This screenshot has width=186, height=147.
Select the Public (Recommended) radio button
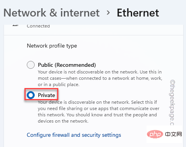click(x=31, y=65)
